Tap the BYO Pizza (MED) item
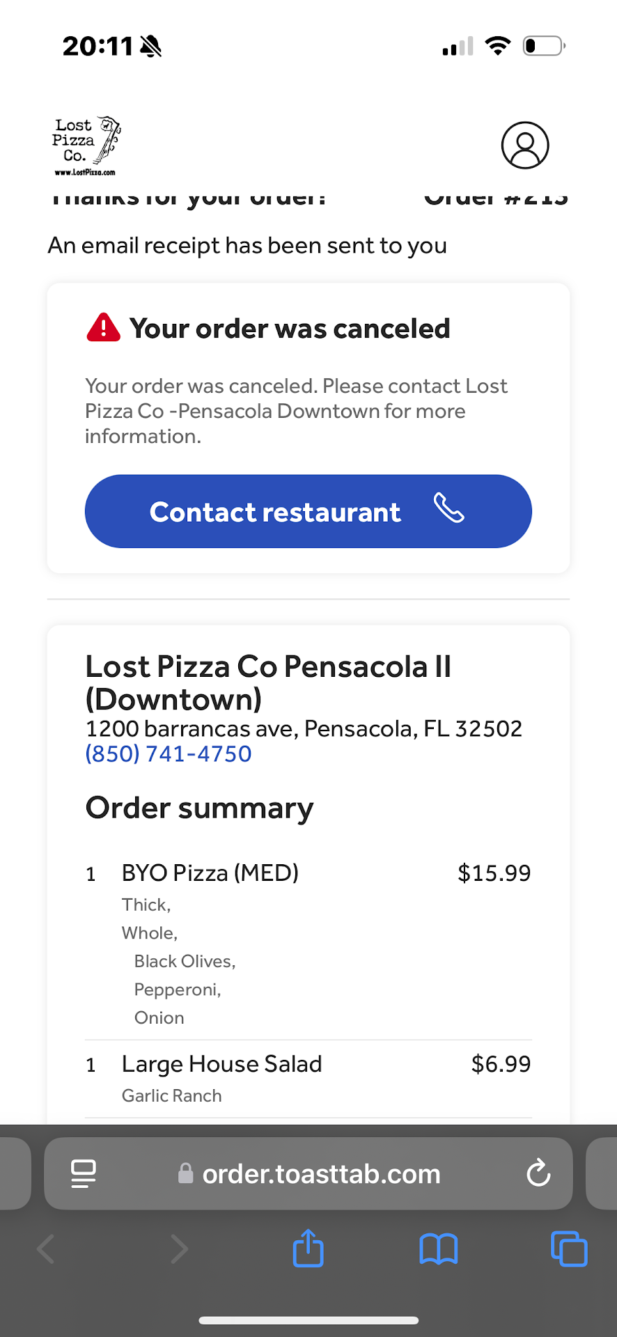The image size is (617, 1337). (210, 873)
